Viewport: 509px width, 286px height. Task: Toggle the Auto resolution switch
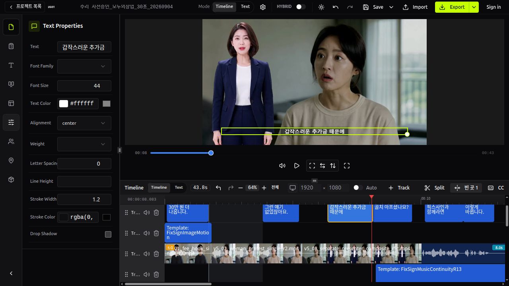point(358,187)
